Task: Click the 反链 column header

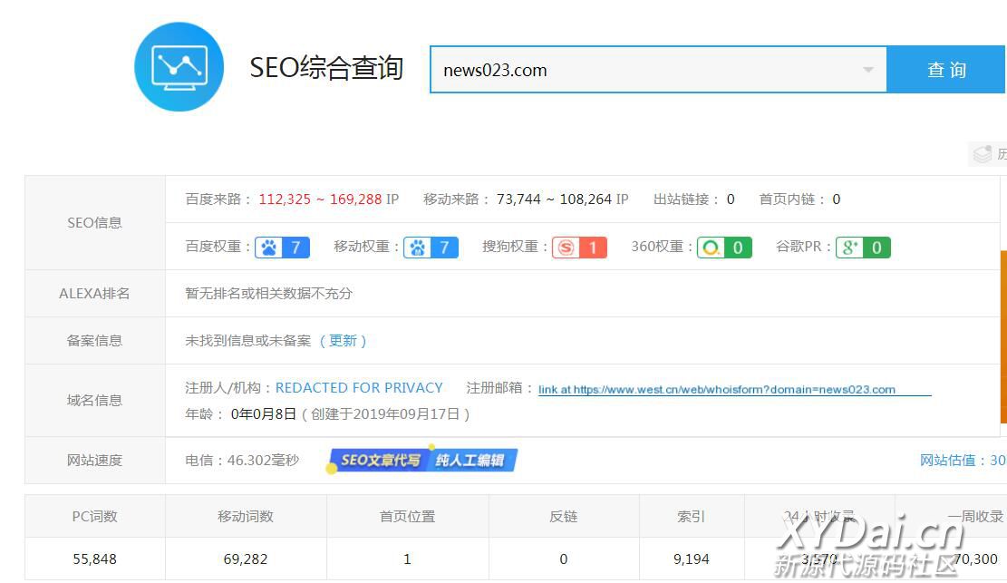Action: pyautogui.click(x=563, y=516)
